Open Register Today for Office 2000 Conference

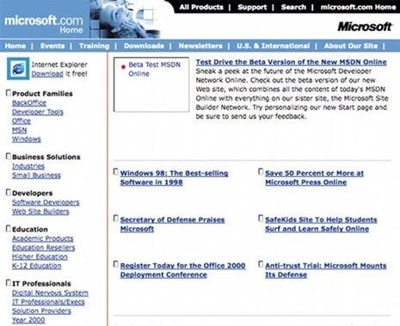[x=182, y=270]
